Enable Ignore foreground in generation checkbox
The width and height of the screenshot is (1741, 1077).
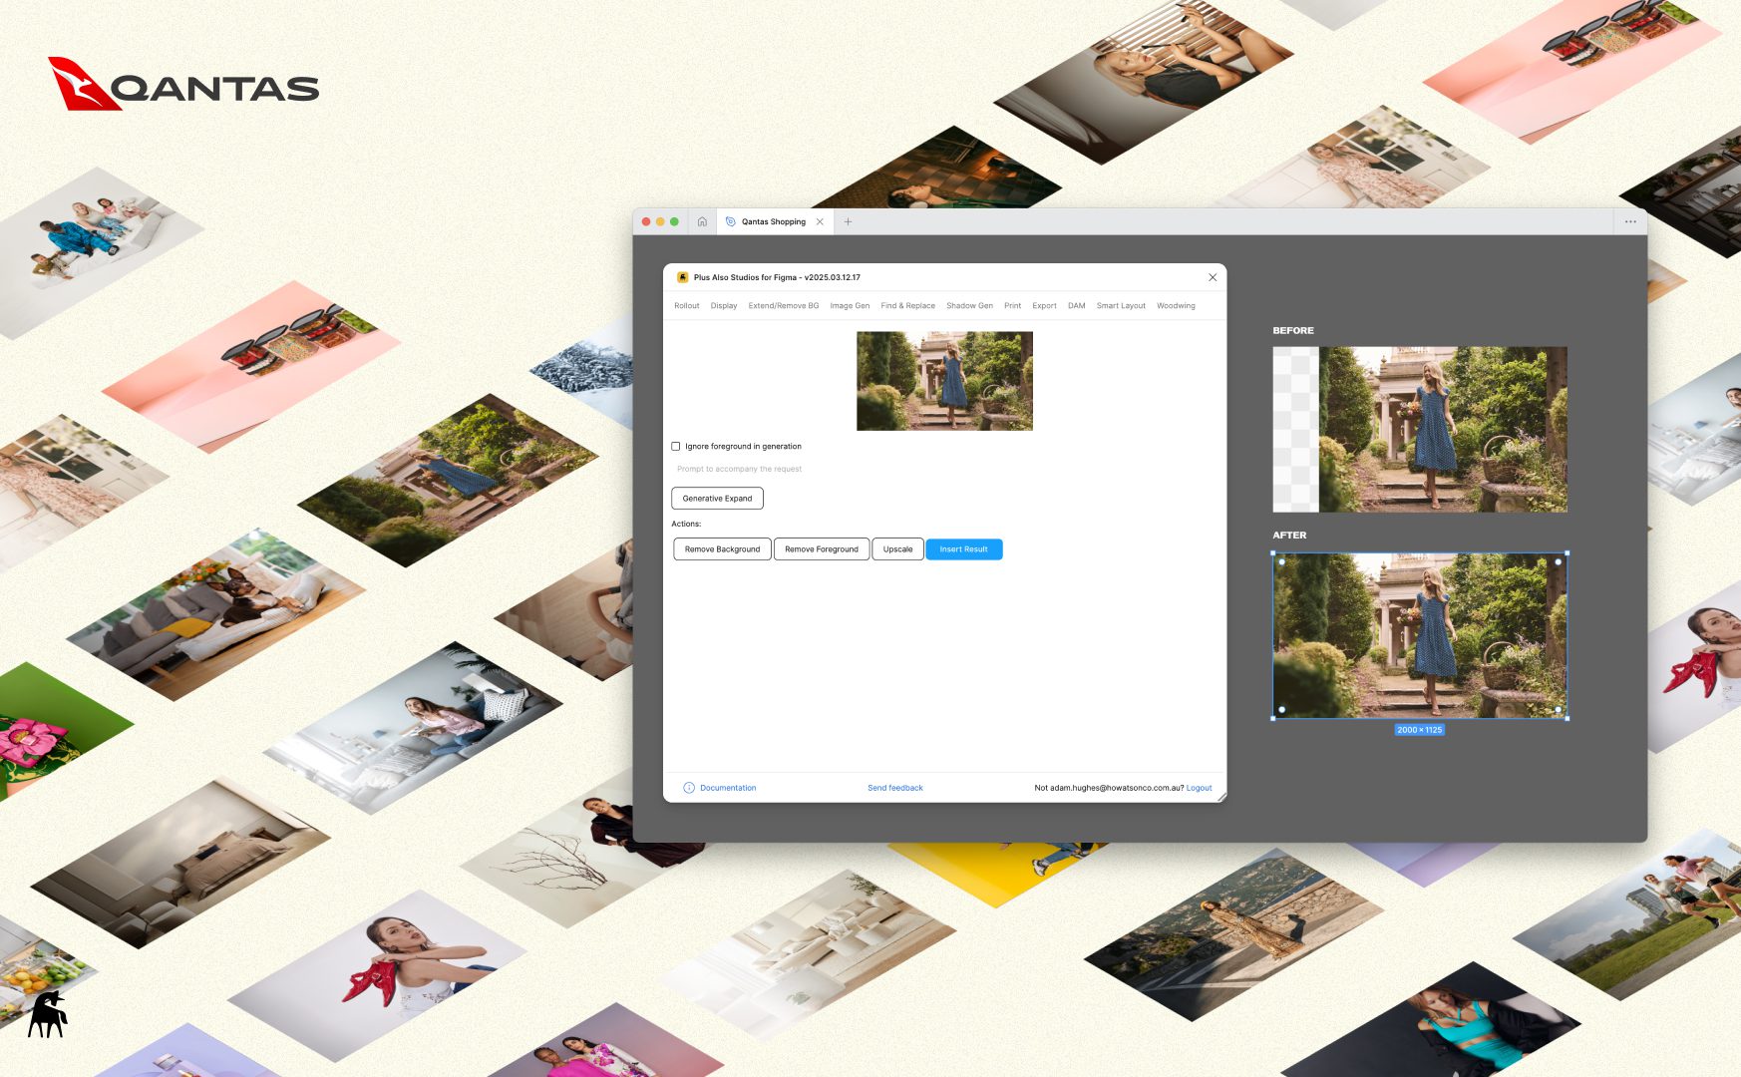(x=676, y=447)
